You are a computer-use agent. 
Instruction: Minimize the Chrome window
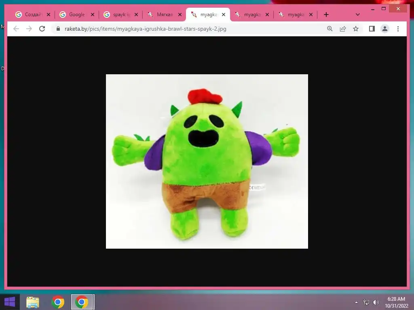[x=372, y=9]
